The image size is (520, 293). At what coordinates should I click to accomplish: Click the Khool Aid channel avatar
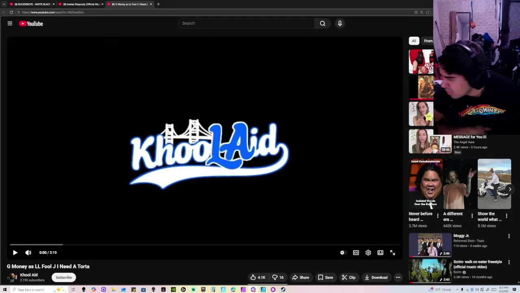click(x=12, y=278)
